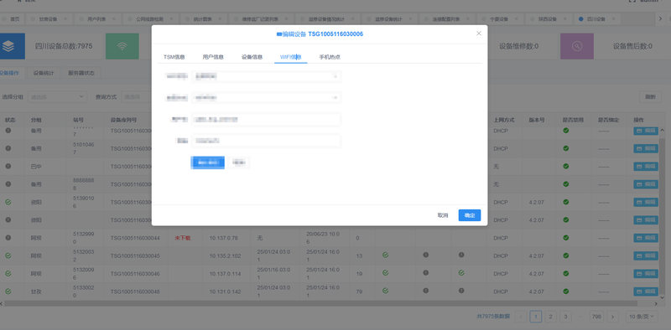The image size is (671, 330).
Task: Click green status icon for TSG1005116030048 row
Action: [8, 291]
